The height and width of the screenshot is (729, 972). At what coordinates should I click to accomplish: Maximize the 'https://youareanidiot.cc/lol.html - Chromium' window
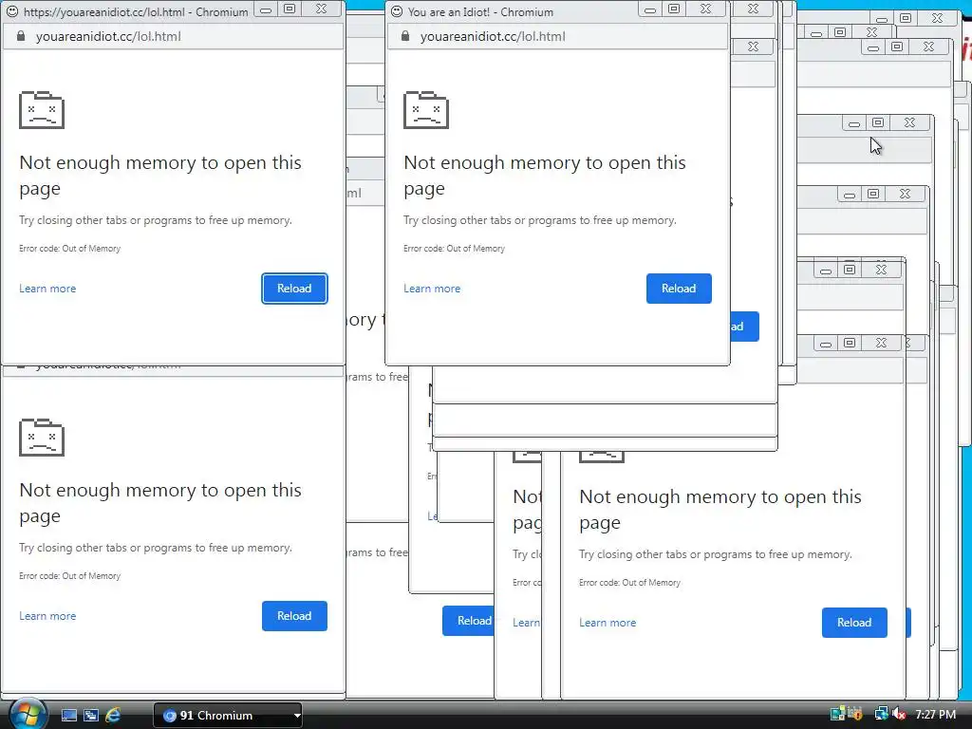290,9
